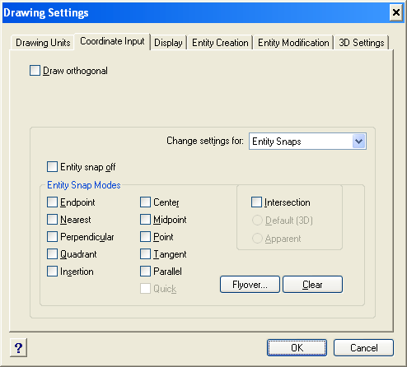This screenshot has height=367, width=407.
Task: Click the Flyover... button
Action: click(x=250, y=285)
